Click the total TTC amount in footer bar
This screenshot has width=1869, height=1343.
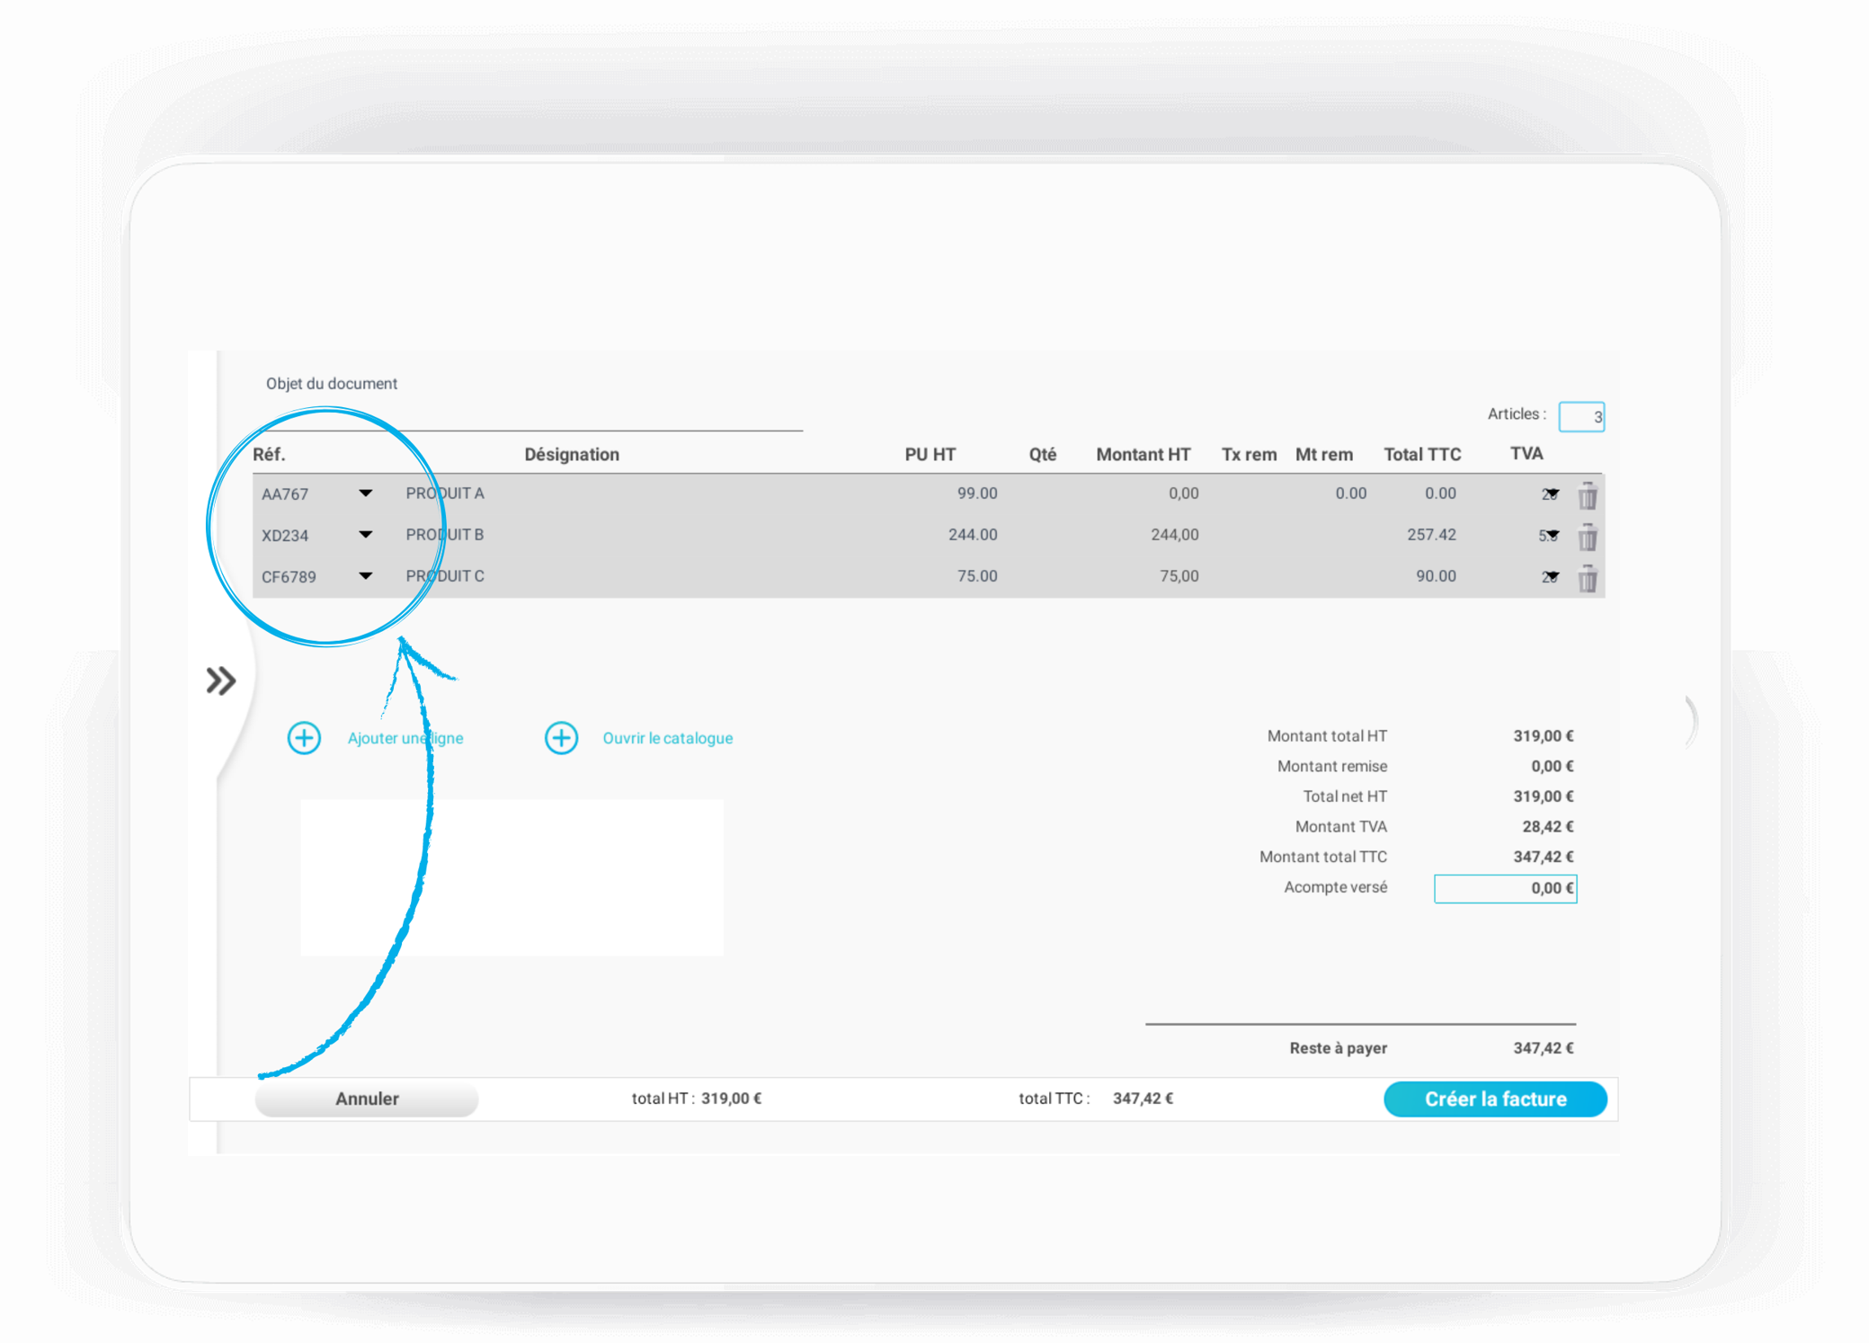click(1143, 1098)
